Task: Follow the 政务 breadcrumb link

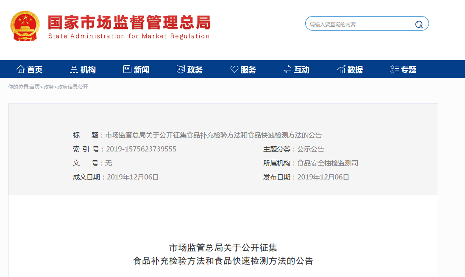Action: point(48,87)
